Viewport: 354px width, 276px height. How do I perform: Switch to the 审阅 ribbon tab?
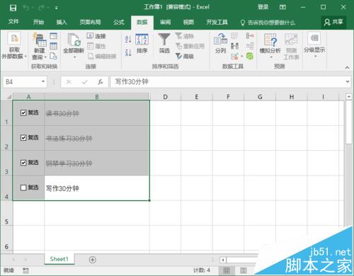coord(165,22)
